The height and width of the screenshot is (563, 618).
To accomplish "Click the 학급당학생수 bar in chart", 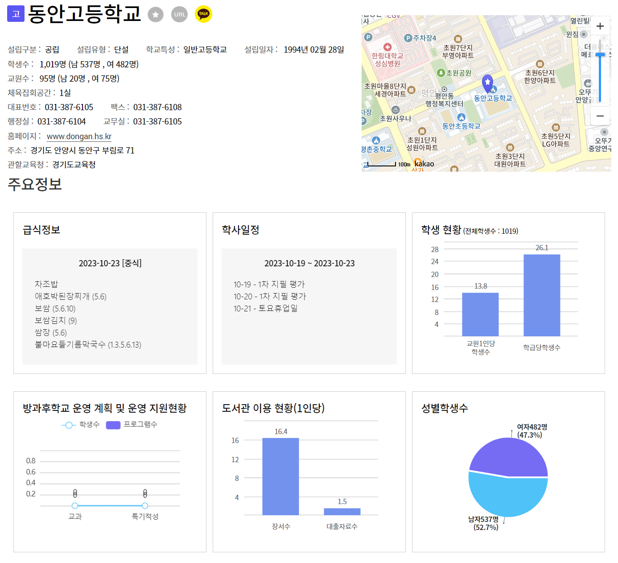I will (542, 295).
